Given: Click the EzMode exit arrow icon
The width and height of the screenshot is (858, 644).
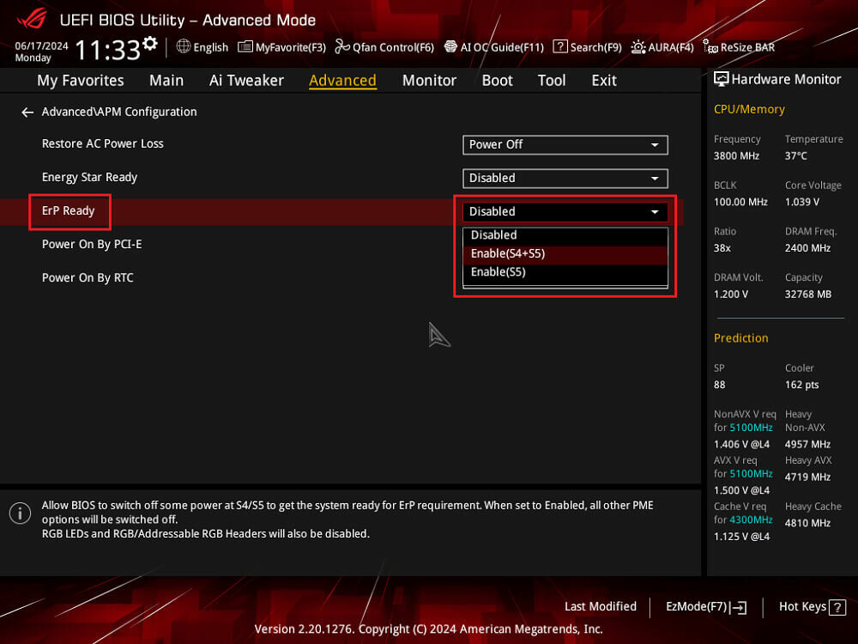Looking at the screenshot, I should point(738,607).
